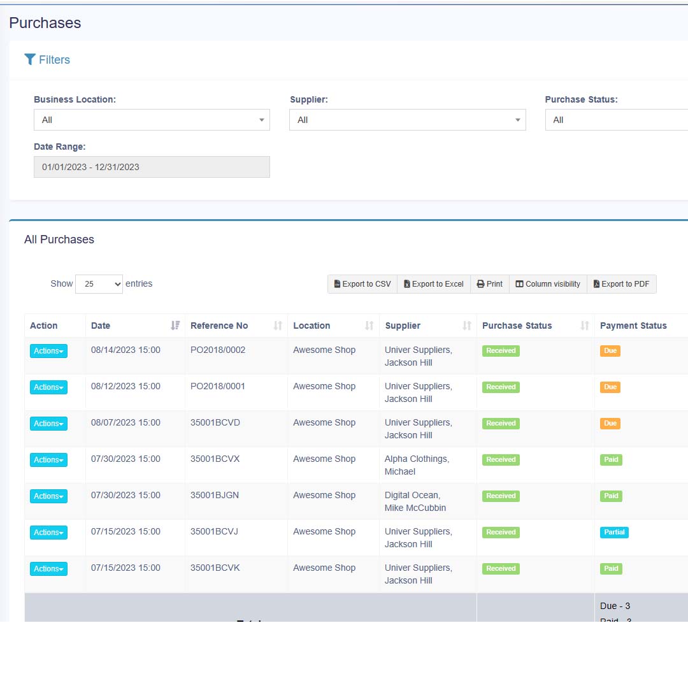The height and width of the screenshot is (688, 688).
Task: Select reference number 35001BJGN
Action: 215,496
